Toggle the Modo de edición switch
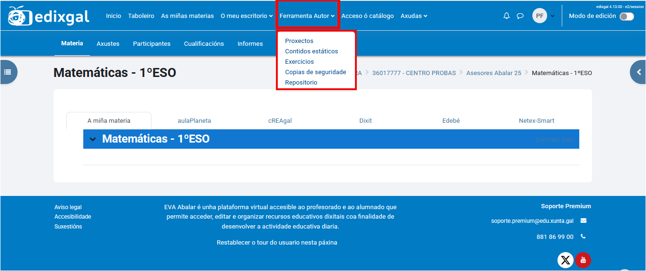646x271 pixels. click(x=627, y=17)
